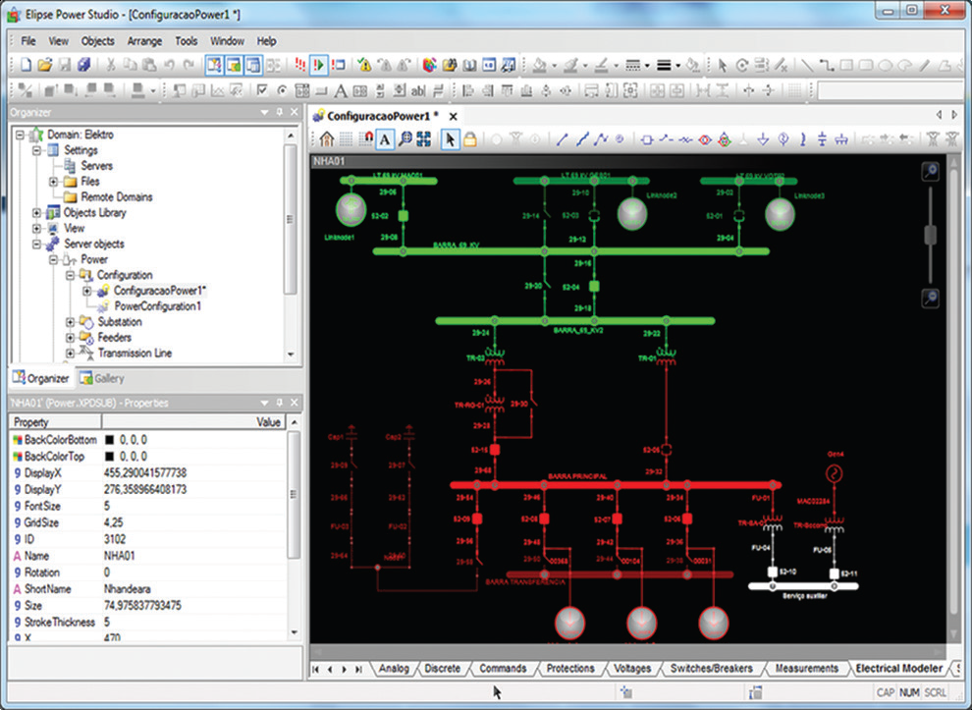The image size is (972, 710).
Task: Expand the Substation tree node
Action: point(70,322)
